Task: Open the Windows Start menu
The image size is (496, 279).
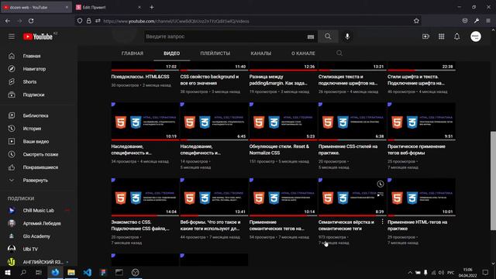Action: coord(8,272)
